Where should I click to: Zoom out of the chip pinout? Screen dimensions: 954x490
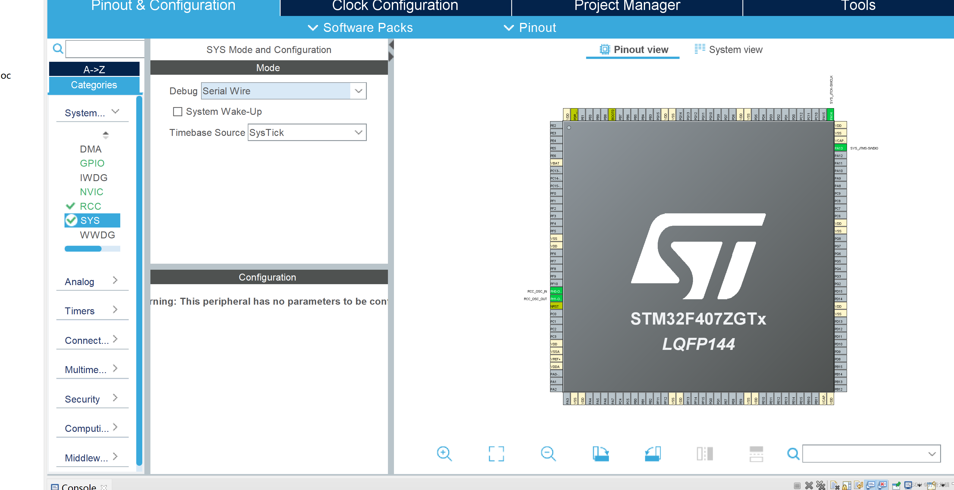(548, 453)
